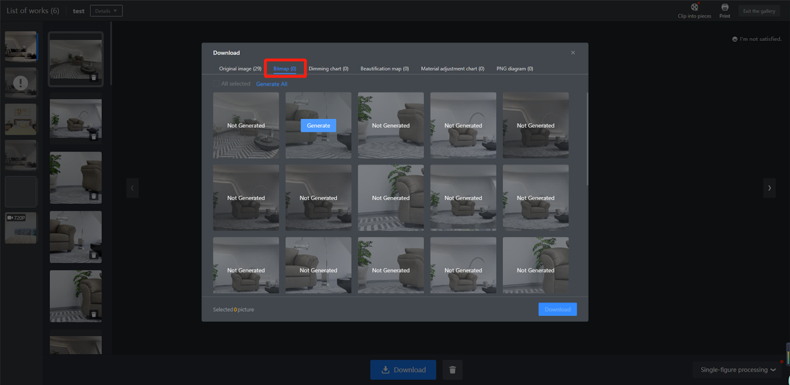Image resolution: width=790 pixels, height=385 pixels.
Task: Click the Exit the gallery button
Action: click(759, 11)
